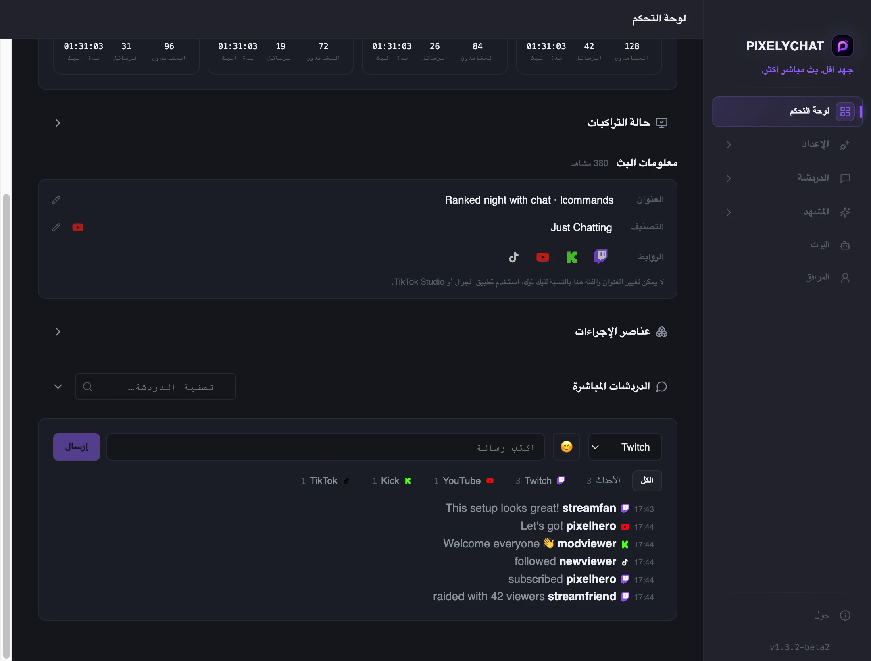Open the TikTok link icon in الروابط row
The height and width of the screenshot is (661, 871).
[514, 257]
